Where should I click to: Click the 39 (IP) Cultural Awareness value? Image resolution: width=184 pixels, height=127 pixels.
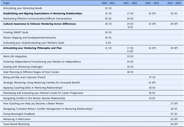click(x=171, y=24)
